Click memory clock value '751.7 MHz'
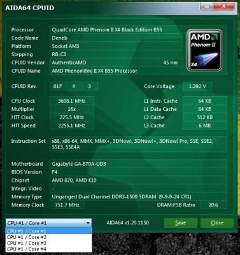Screen dimensions: 240x255 (67, 205)
